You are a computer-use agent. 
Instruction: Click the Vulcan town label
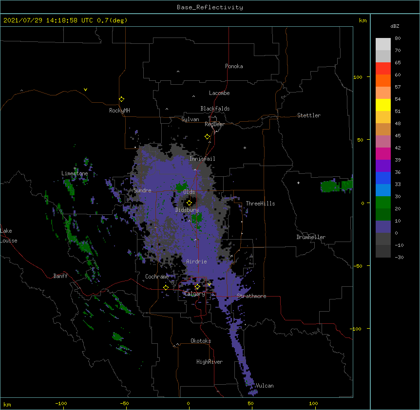point(265,386)
